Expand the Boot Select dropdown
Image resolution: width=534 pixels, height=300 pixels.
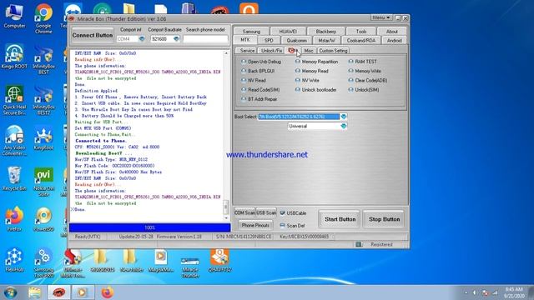343,117
